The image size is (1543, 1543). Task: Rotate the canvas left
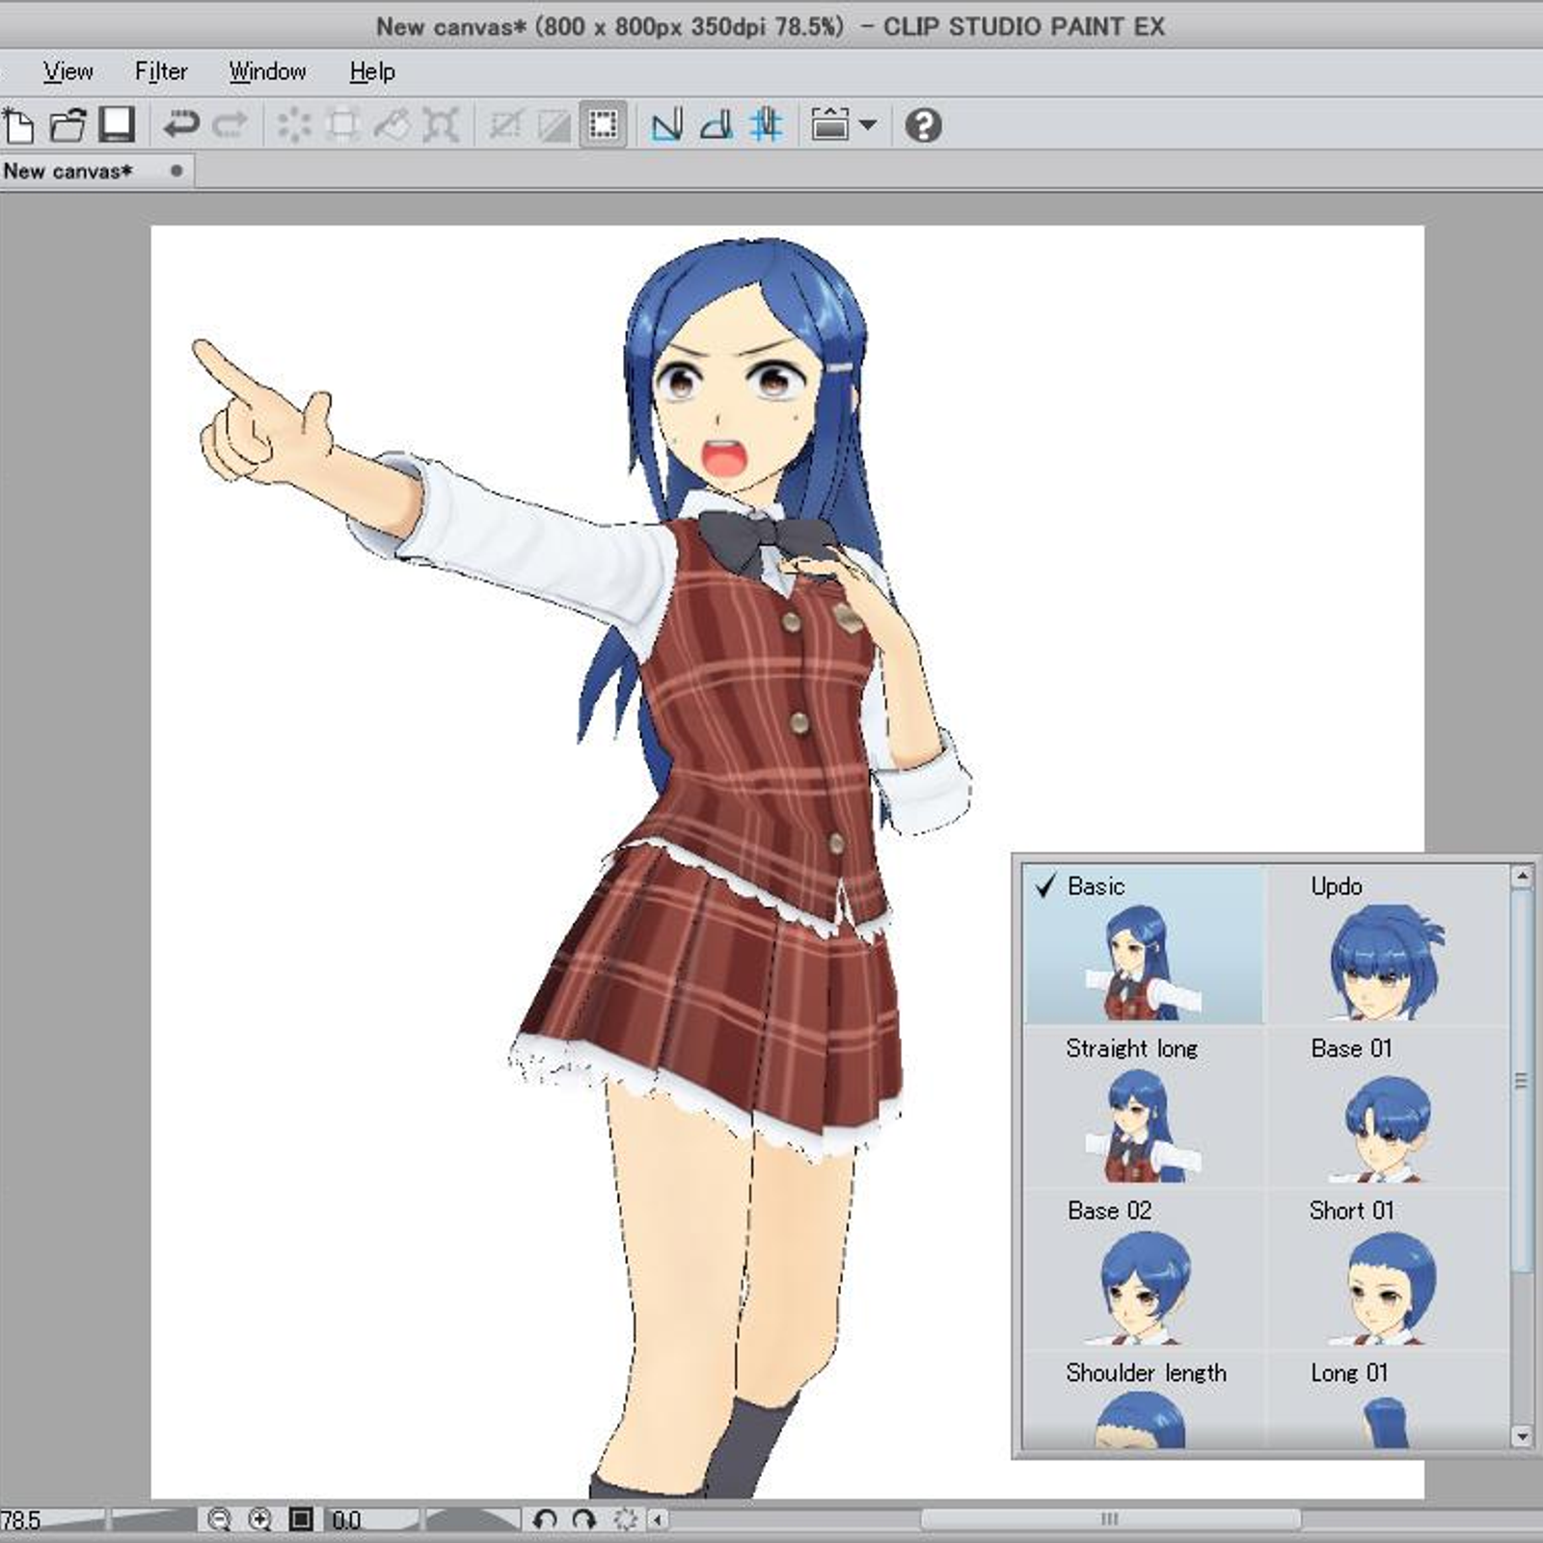(545, 1521)
